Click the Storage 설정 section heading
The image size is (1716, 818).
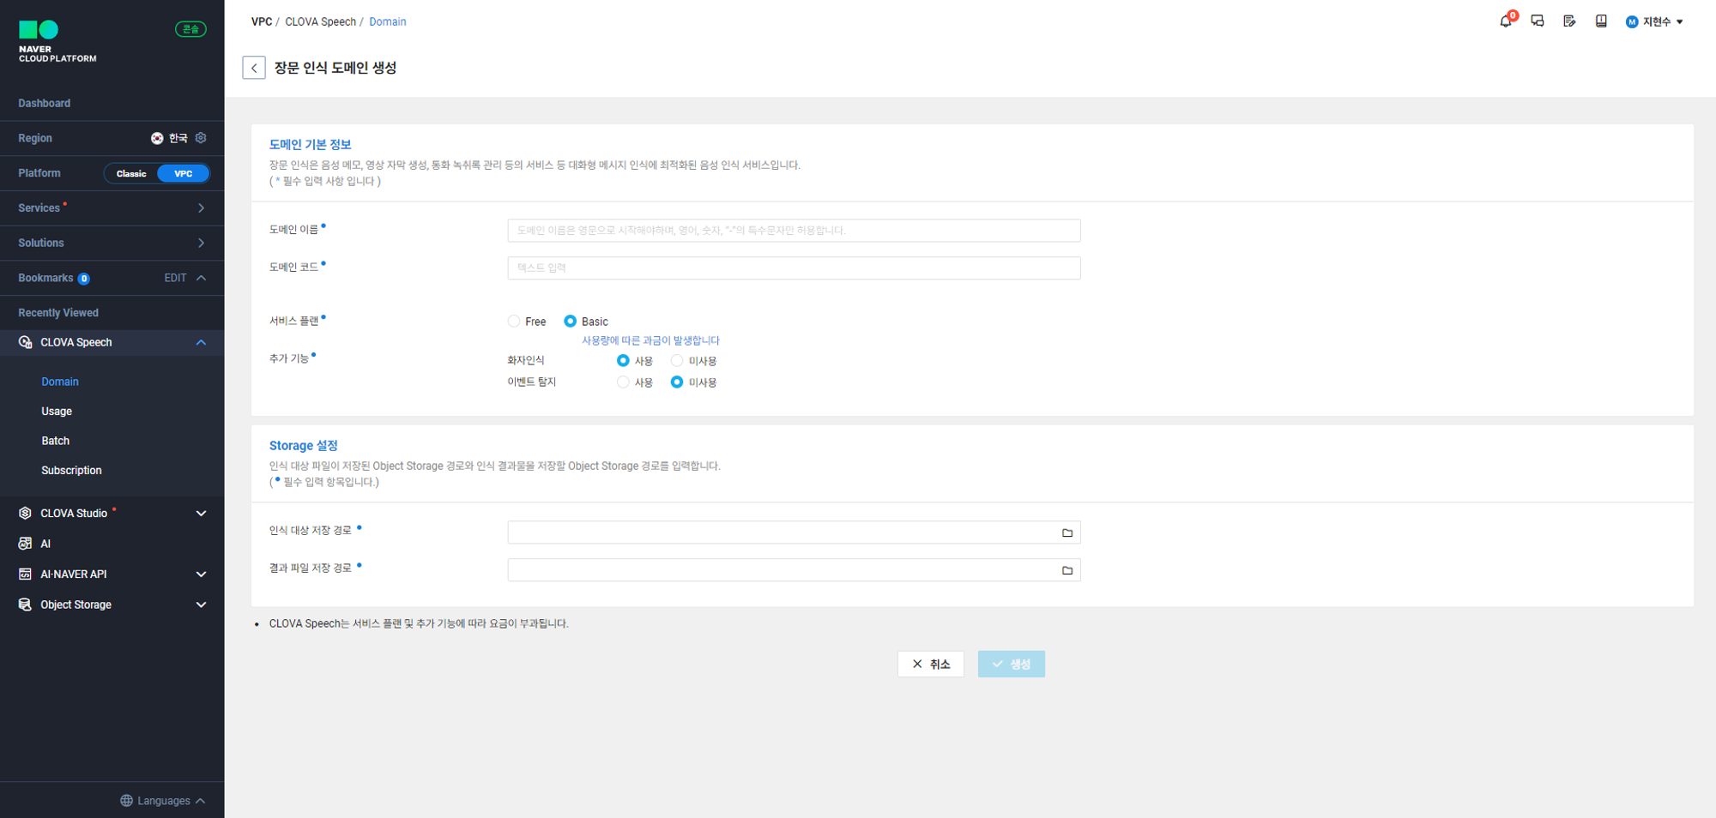(x=303, y=446)
